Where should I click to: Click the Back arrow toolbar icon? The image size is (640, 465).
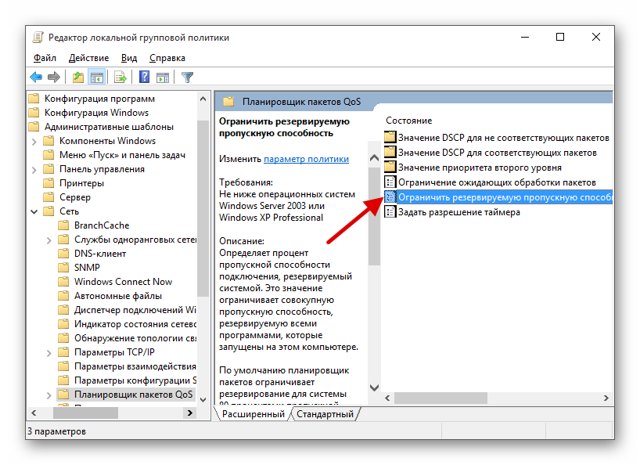(x=36, y=77)
